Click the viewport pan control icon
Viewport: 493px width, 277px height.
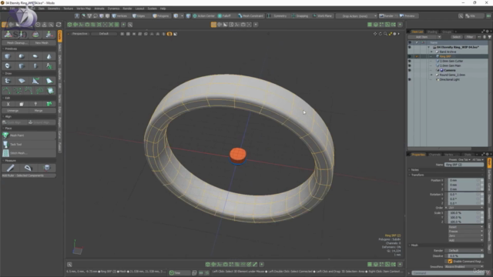pyautogui.click(x=375, y=34)
